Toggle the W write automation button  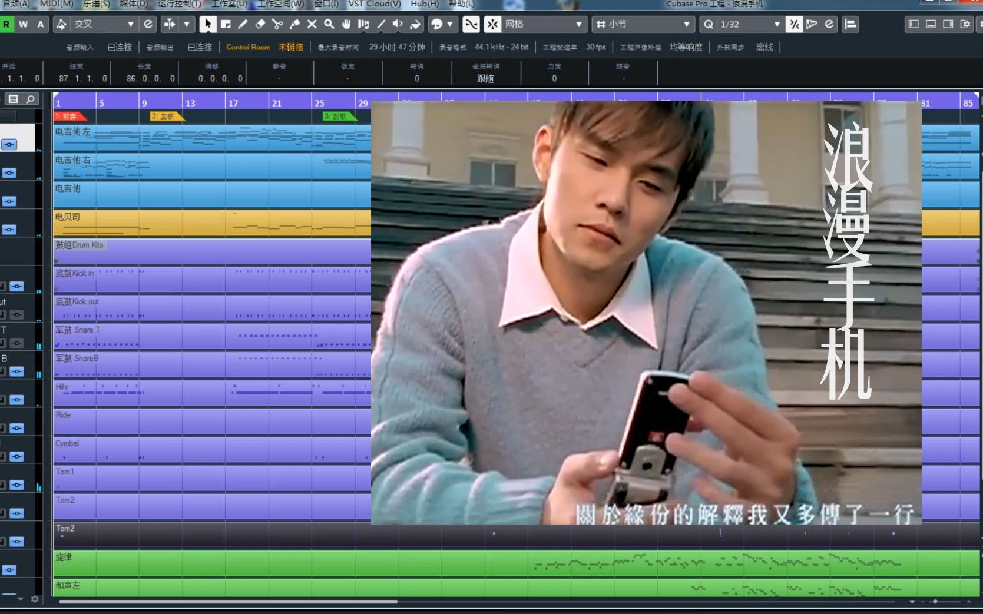[x=23, y=24]
